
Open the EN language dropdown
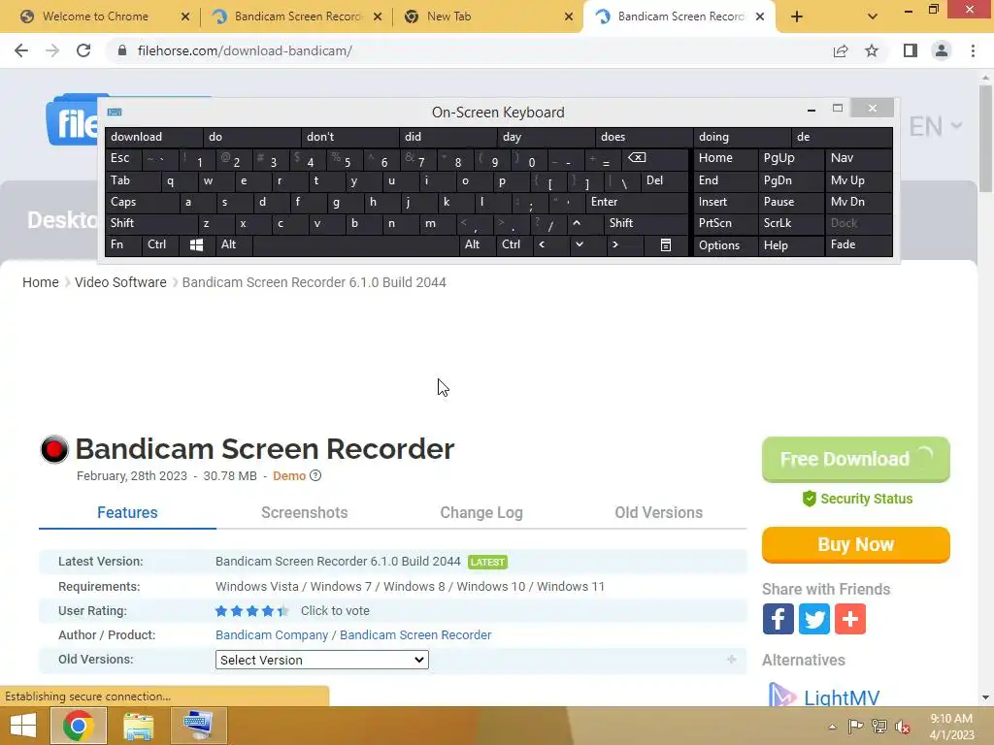tap(936, 127)
